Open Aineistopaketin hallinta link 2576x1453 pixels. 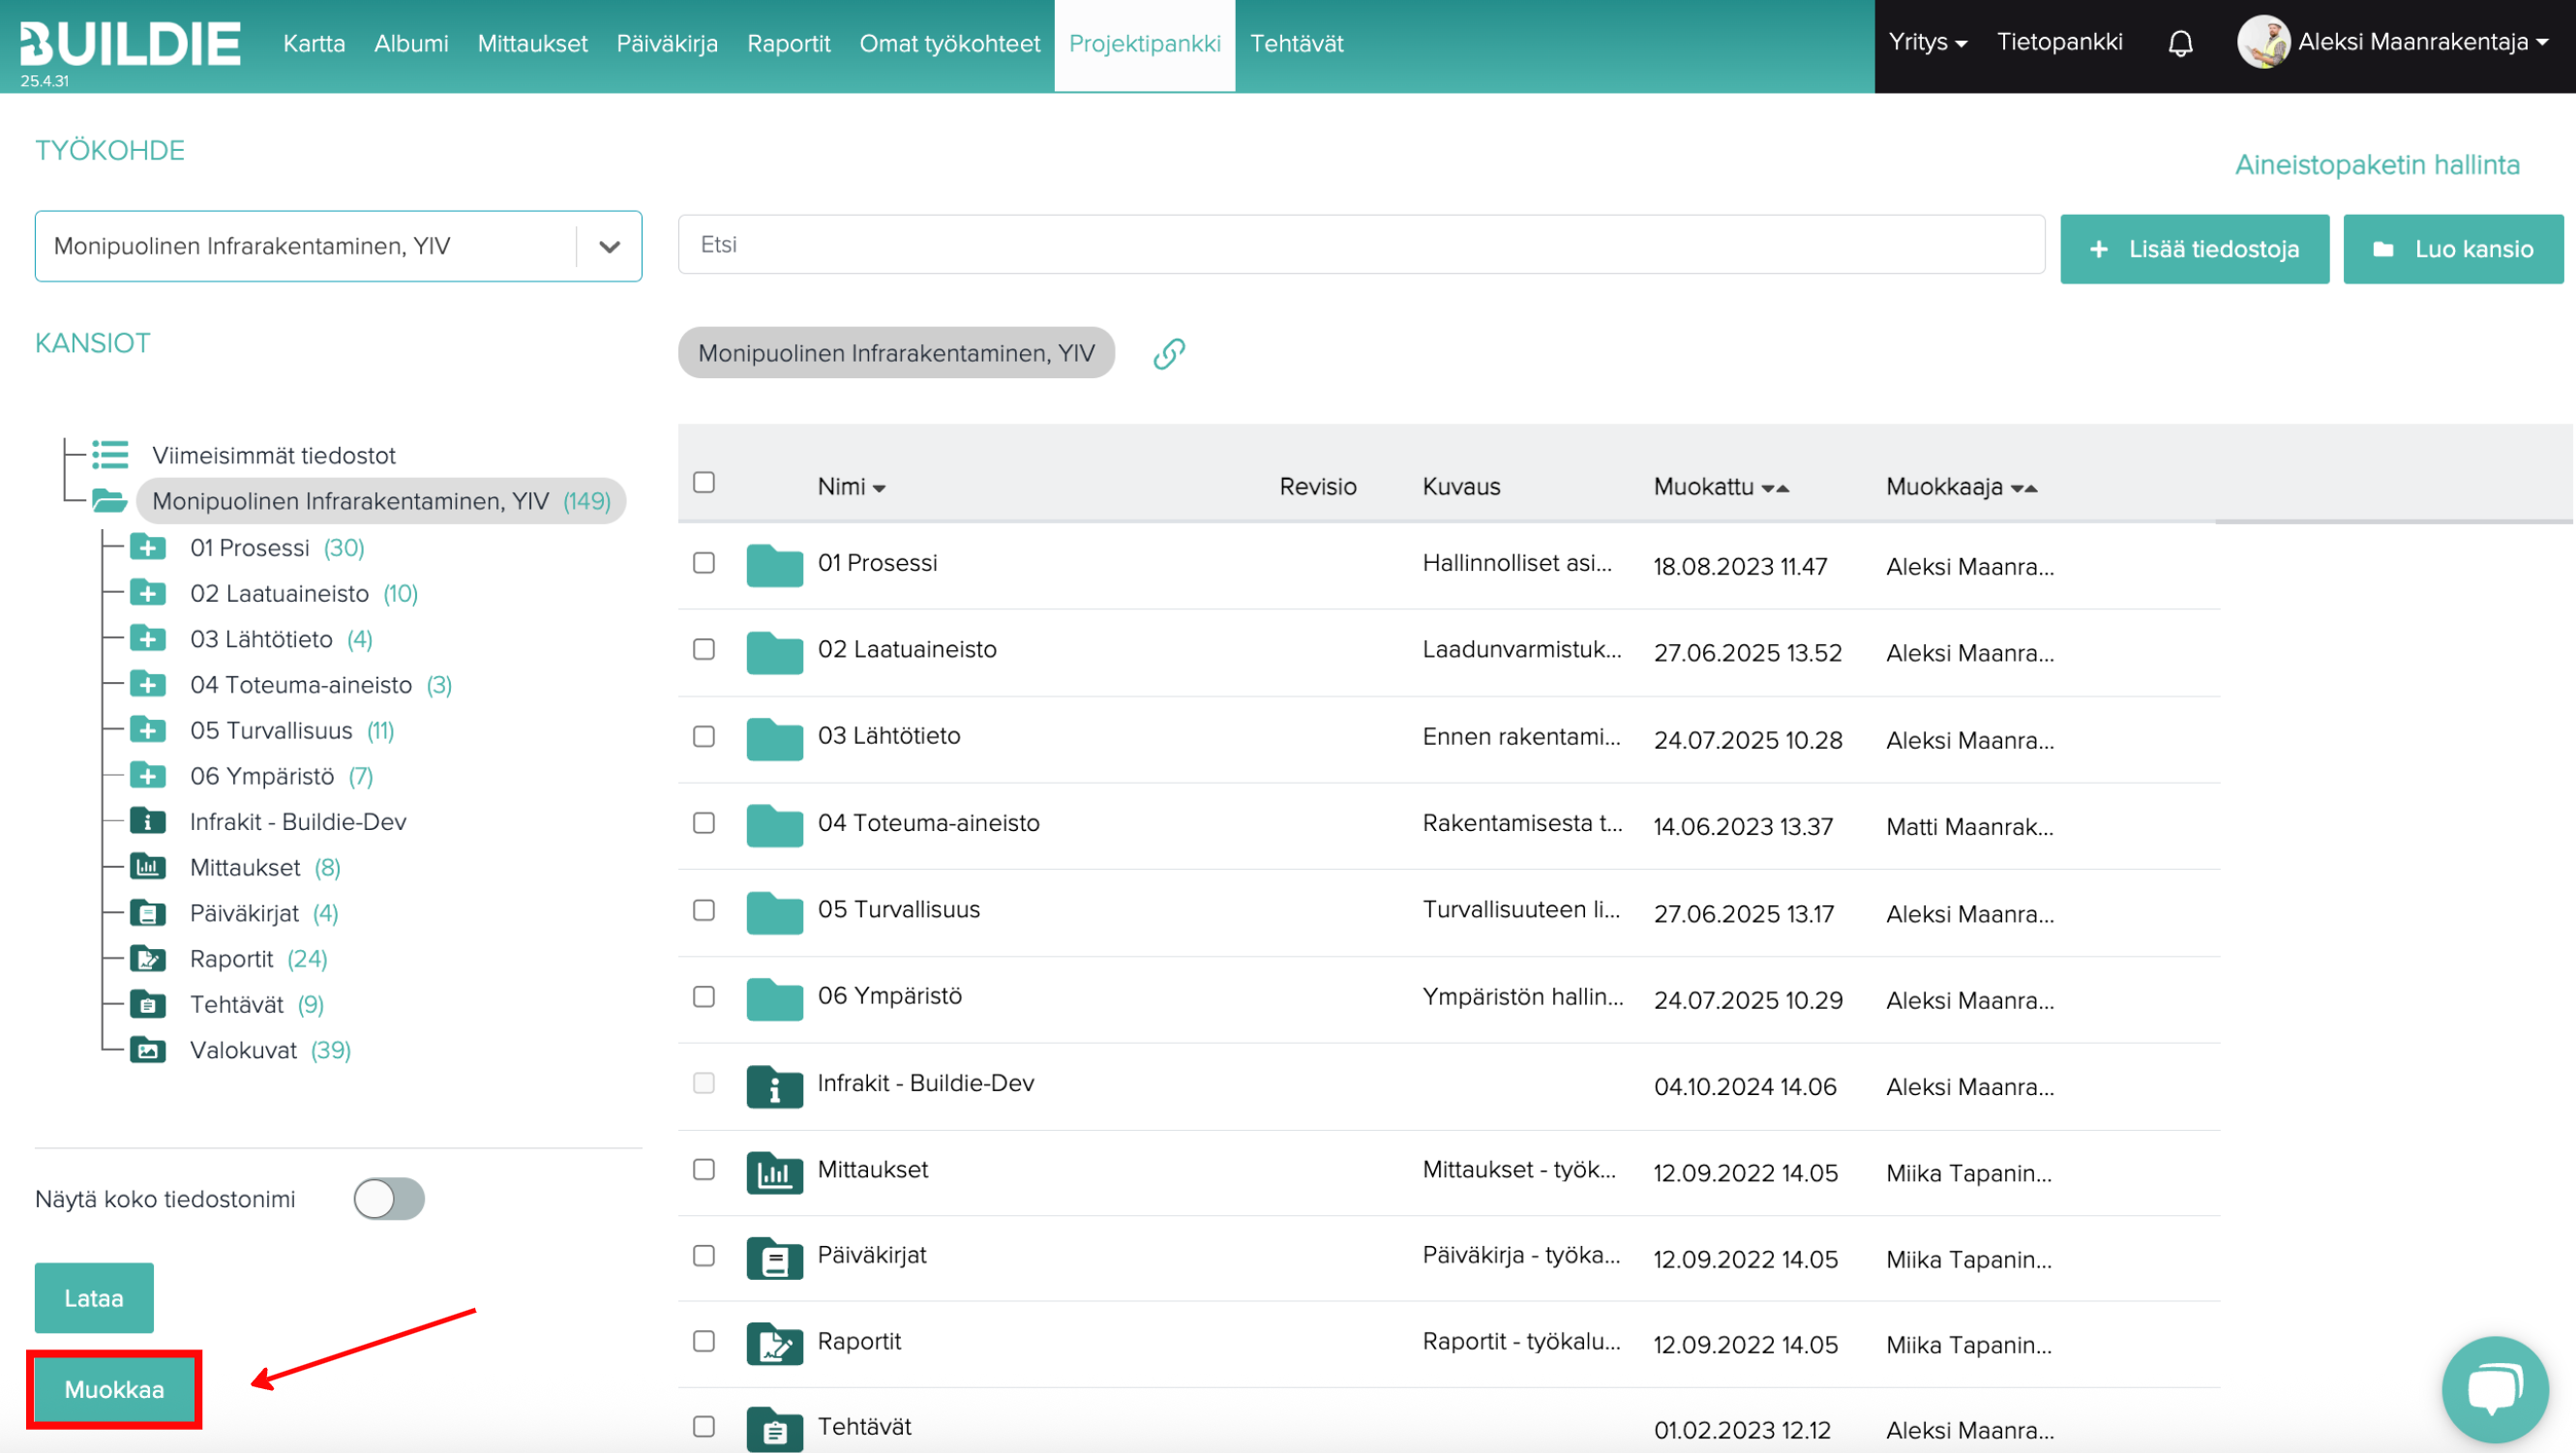click(2377, 165)
